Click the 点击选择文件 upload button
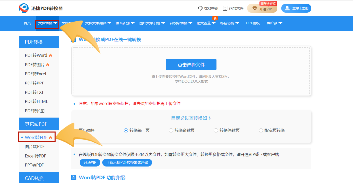Image resolution: width=353 pixels, height=183 pixels. click(x=191, y=65)
